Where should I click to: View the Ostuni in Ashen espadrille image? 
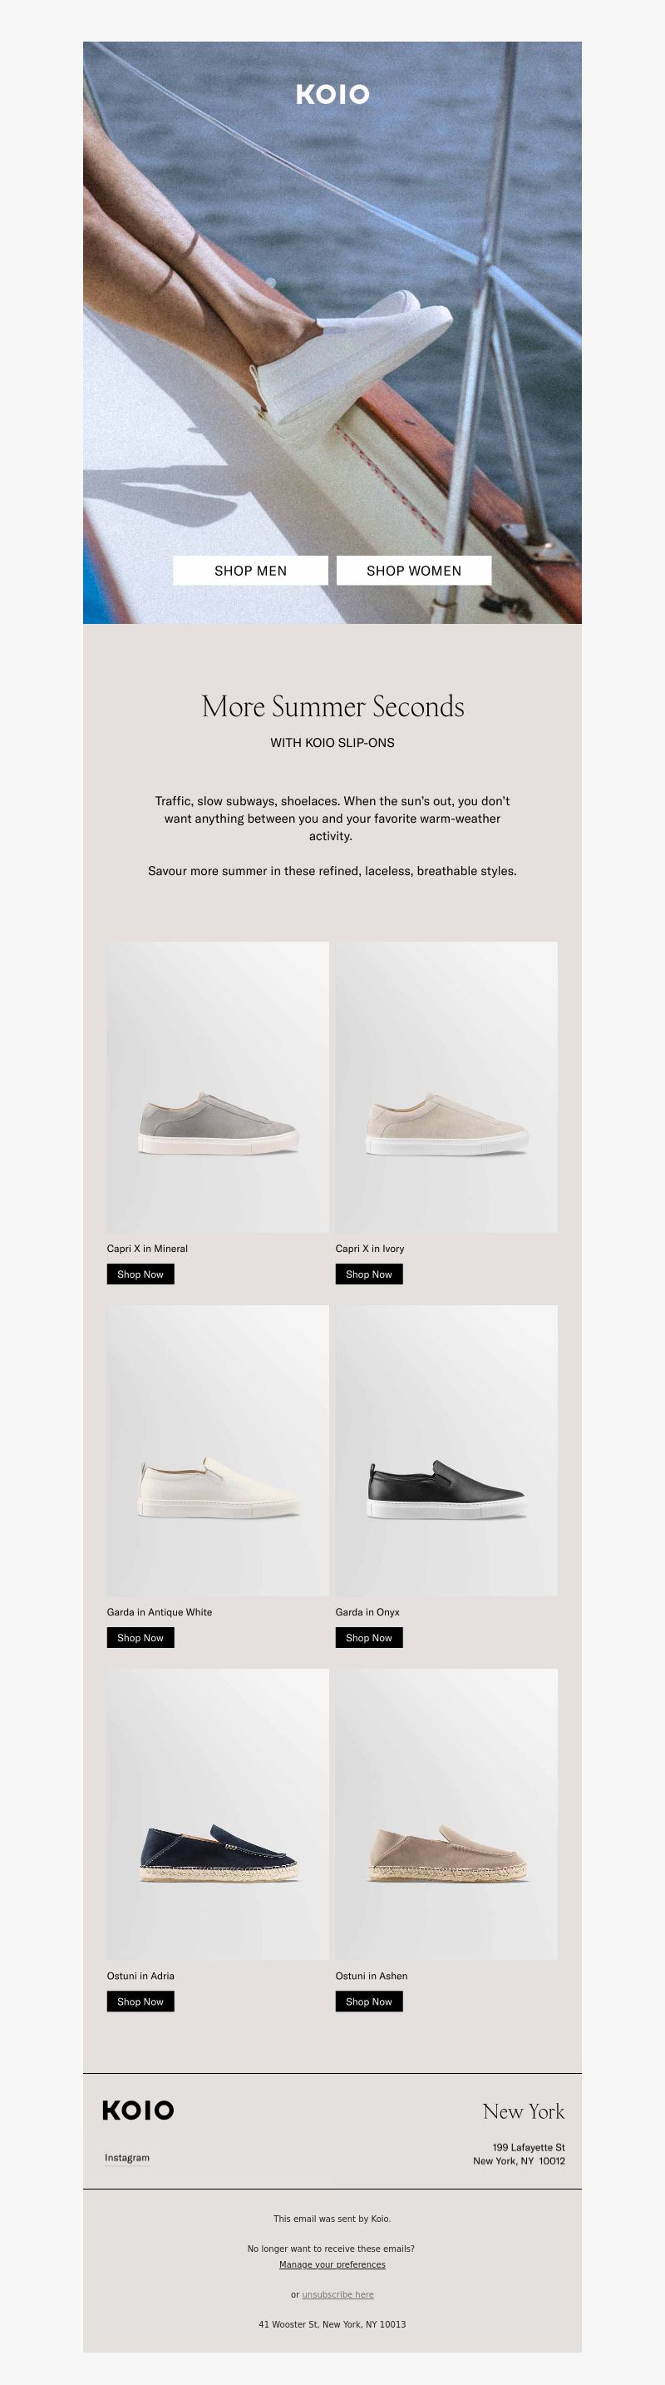pyautogui.click(x=446, y=1814)
